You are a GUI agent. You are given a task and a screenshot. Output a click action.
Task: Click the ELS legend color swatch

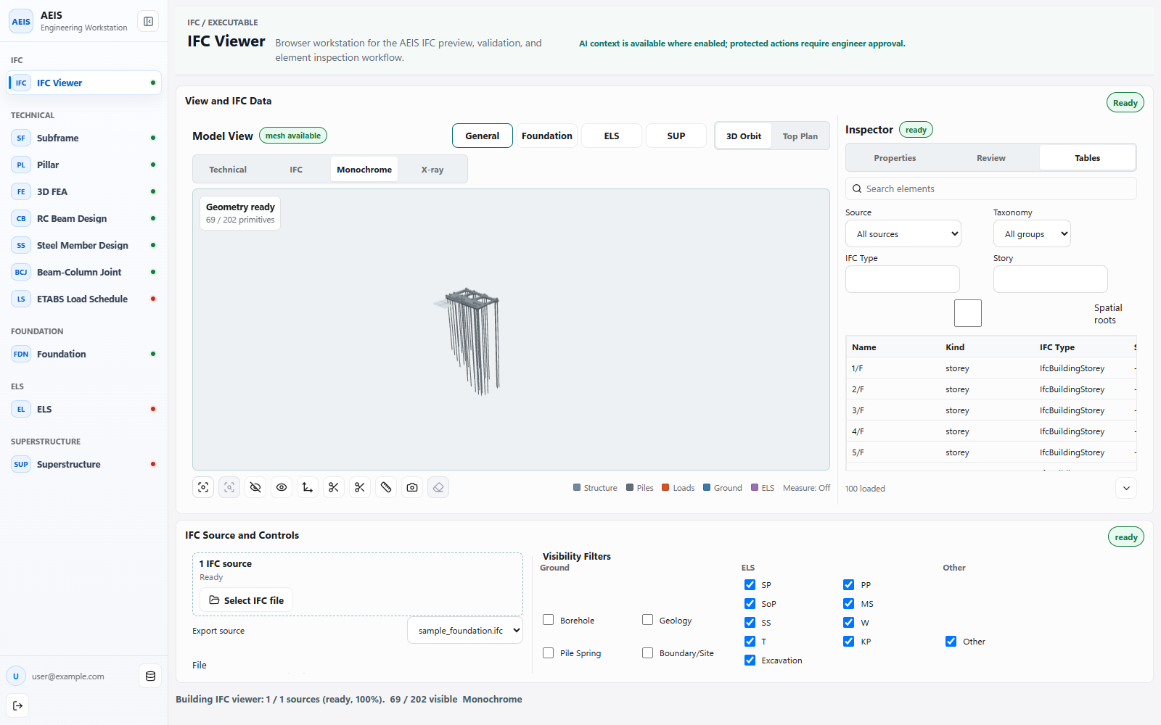point(755,488)
